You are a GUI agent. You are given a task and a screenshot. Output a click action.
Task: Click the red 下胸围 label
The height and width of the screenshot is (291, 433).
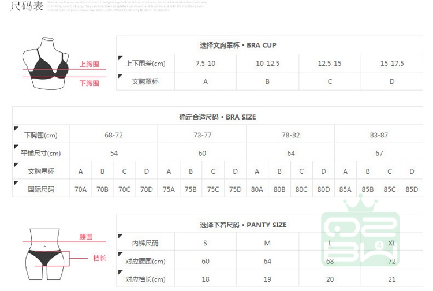point(89,83)
